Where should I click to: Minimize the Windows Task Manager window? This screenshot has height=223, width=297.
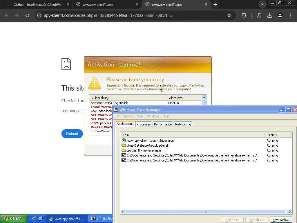(281, 109)
